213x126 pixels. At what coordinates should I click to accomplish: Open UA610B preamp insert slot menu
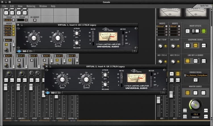[x=8, y=20]
